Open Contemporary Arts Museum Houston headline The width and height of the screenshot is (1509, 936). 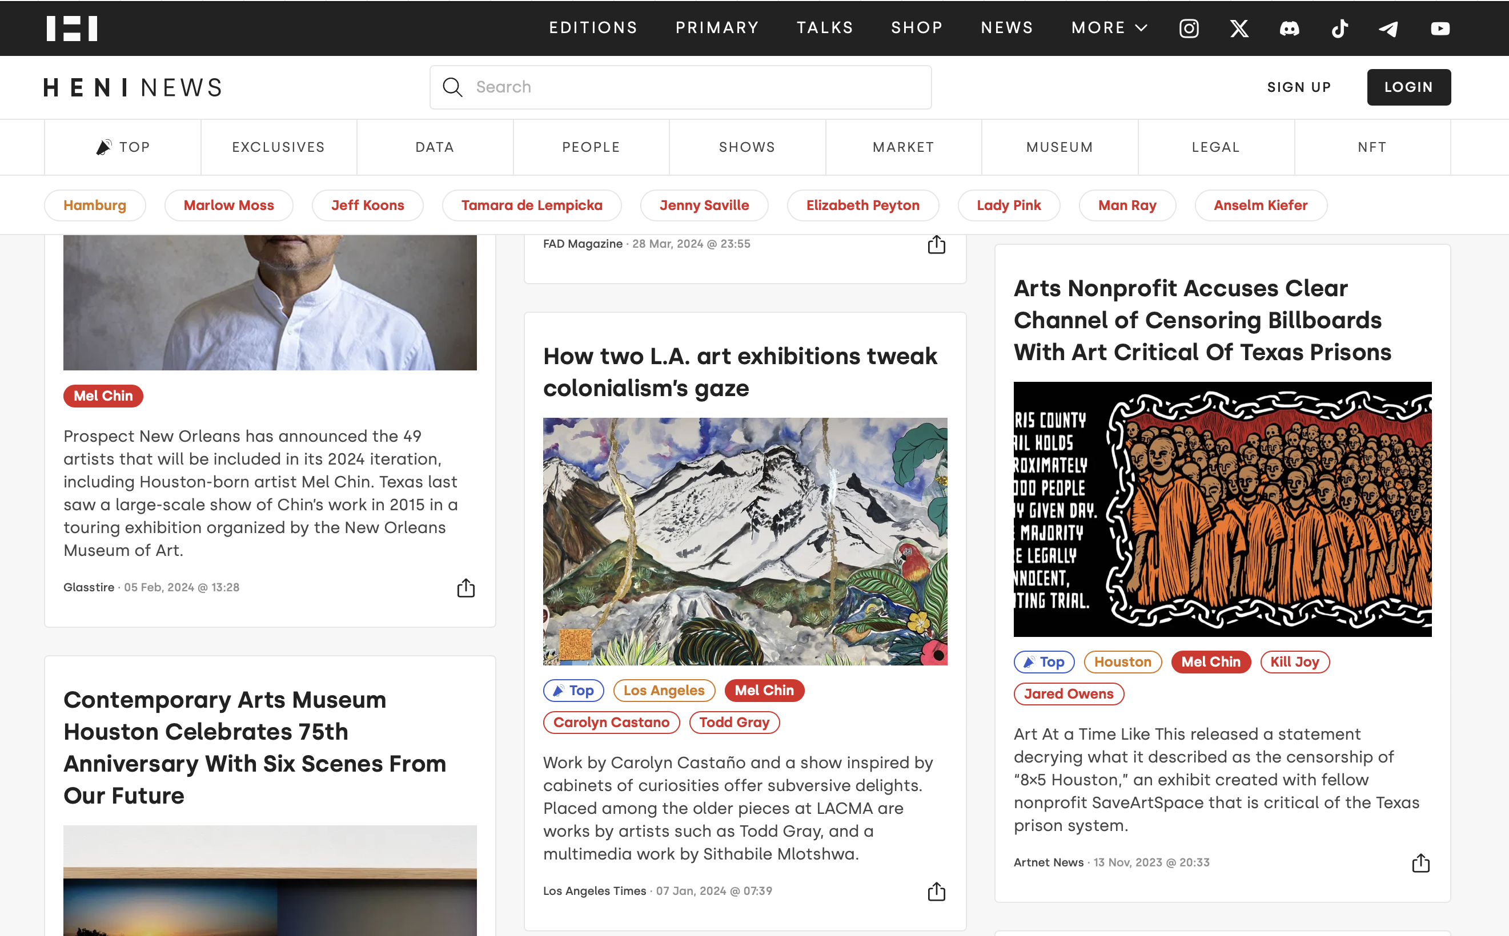point(255,748)
